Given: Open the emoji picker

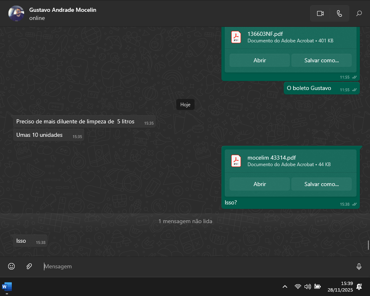Looking at the screenshot, I should (x=11, y=266).
